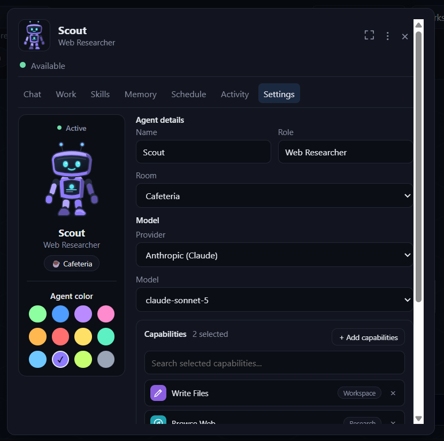The height and width of the screenshot is (441, 444).
Task: Click the Cafeteria room badge
Action: [72, 264]
